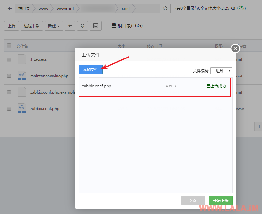Screen dimensions: 262x214
Task: Open the 文件编码 encoding dropdown
Action: (x=221, y=71)
